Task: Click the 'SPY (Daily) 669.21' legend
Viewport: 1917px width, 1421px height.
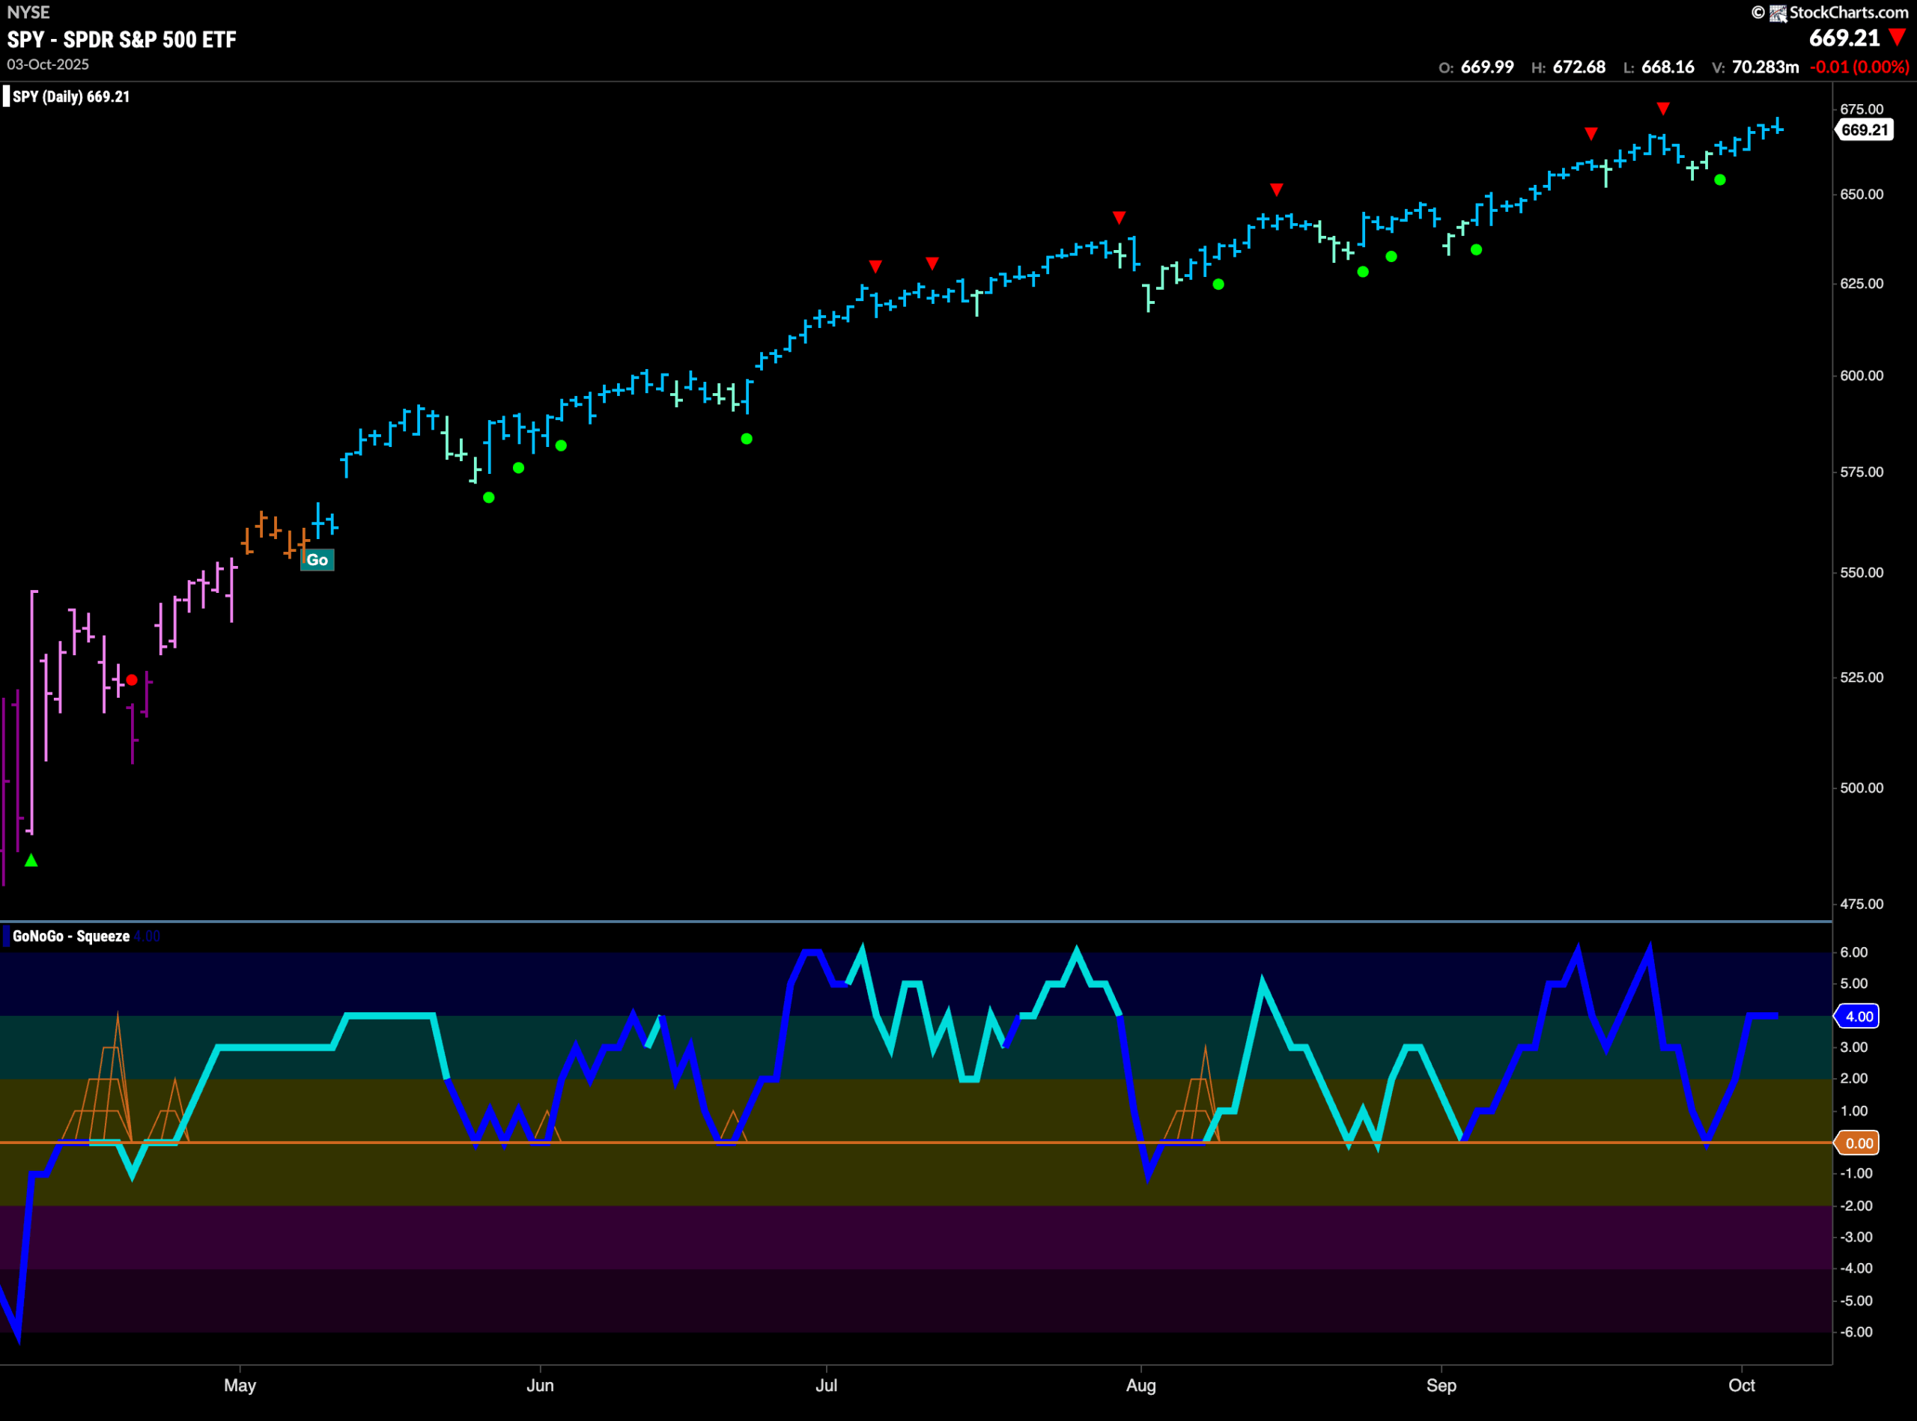Action: click(71, 97)
